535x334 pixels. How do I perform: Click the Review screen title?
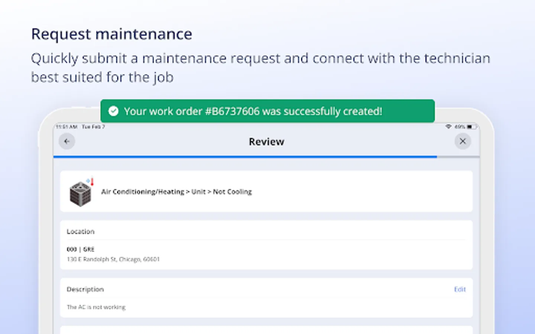click(266, 142)
